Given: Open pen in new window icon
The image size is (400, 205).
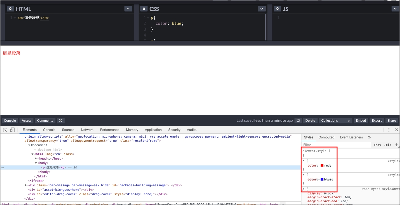Looking at the screenshot, I should [298, 121].
